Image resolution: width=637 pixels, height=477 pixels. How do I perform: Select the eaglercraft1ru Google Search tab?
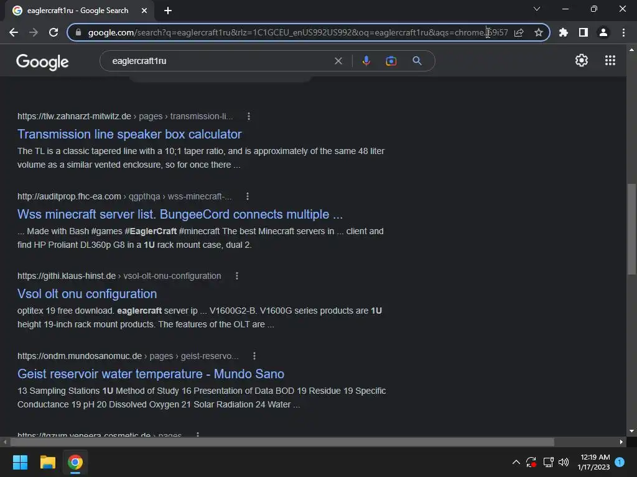78,11
